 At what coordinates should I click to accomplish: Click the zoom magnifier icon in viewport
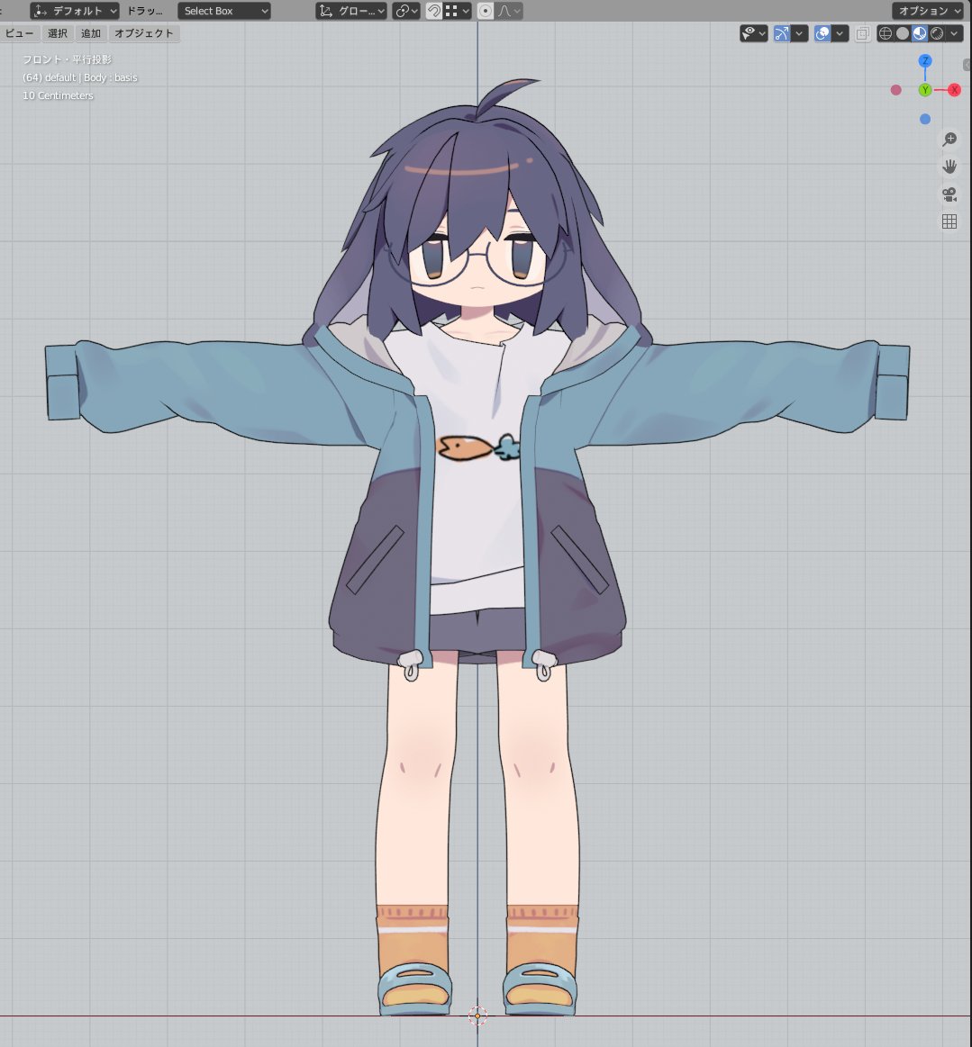click(949, 139)
